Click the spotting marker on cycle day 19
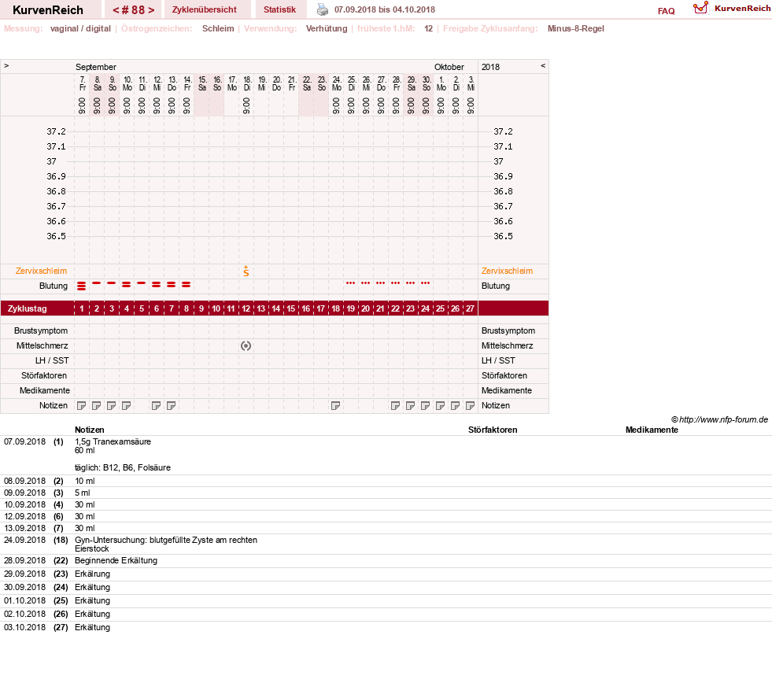Viewport: 772px width, 694px height. tap(350, 283)
